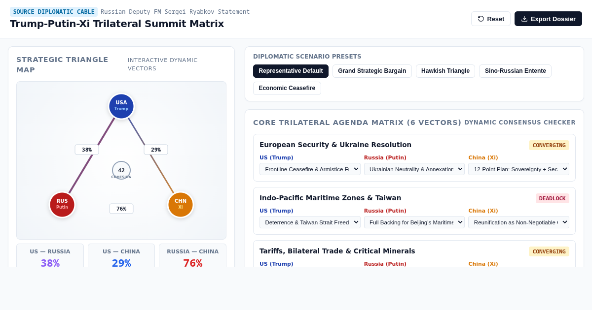This screenshot has width=592, height=310.
Task: Click the Interactive Dynamic Vectors label
Action: [x=163, y=64]
